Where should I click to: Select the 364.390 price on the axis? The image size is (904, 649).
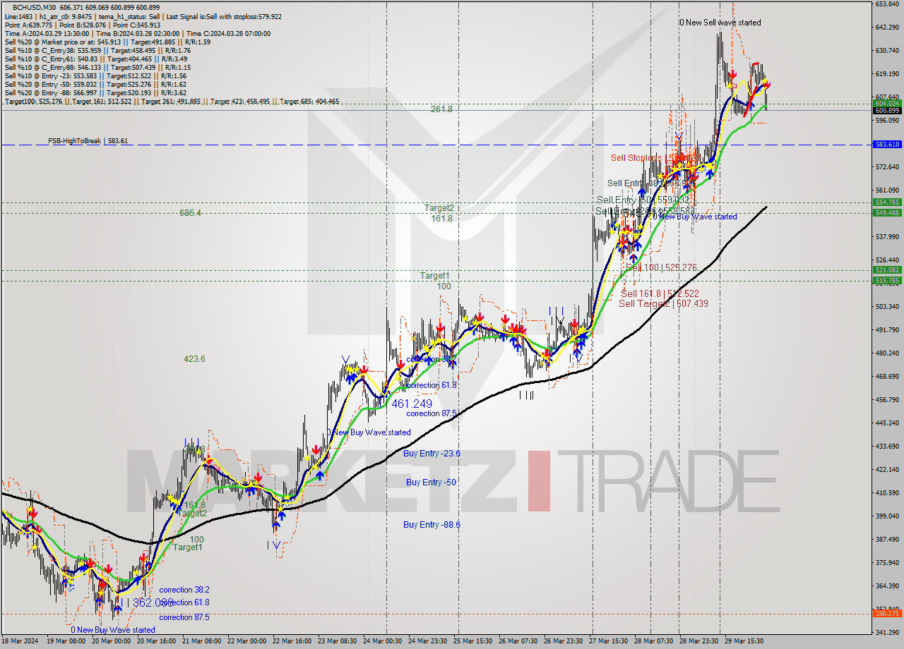887,586
